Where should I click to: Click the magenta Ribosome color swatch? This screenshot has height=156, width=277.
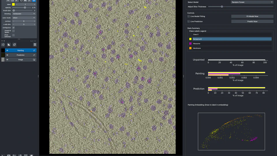pyautogui.click(x=190, y=44)
